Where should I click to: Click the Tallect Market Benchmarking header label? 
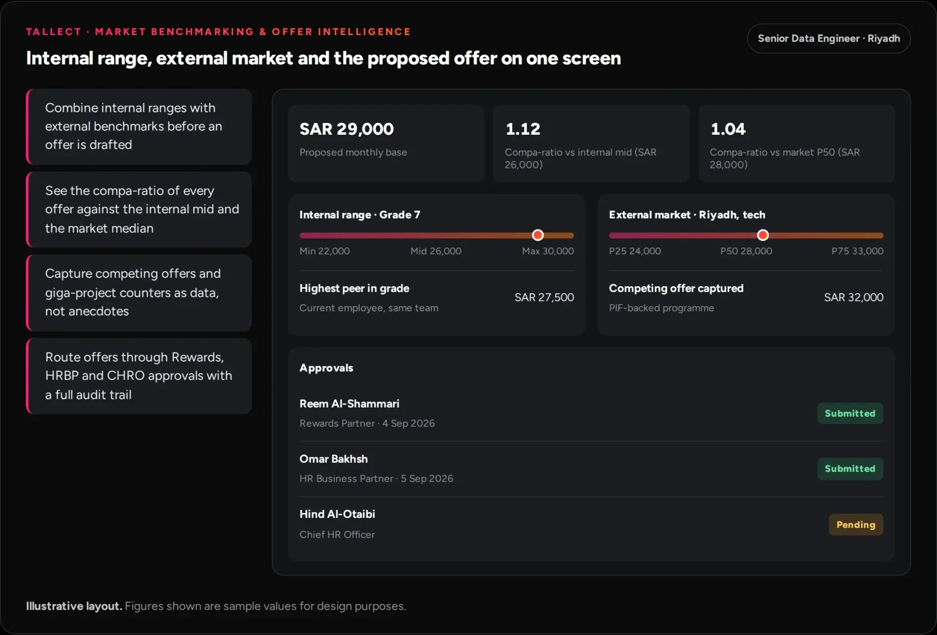click(219, 32)
